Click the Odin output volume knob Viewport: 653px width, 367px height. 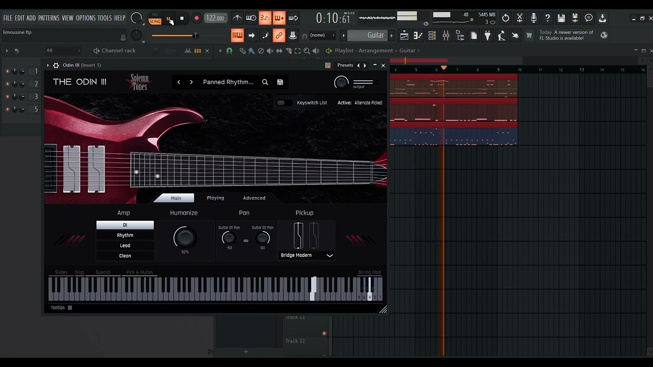[x=341, y=82]
